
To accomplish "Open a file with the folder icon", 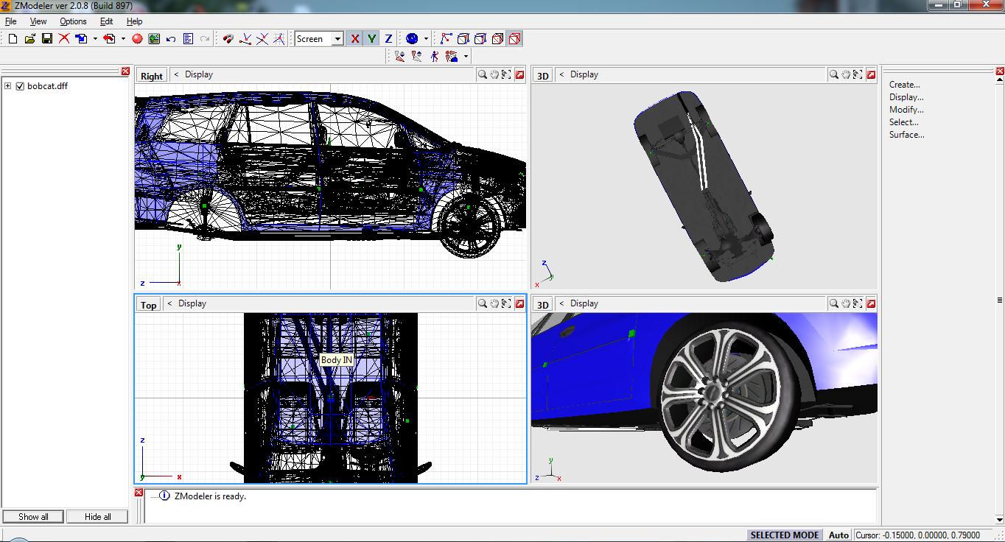I will tap(29, 39).
